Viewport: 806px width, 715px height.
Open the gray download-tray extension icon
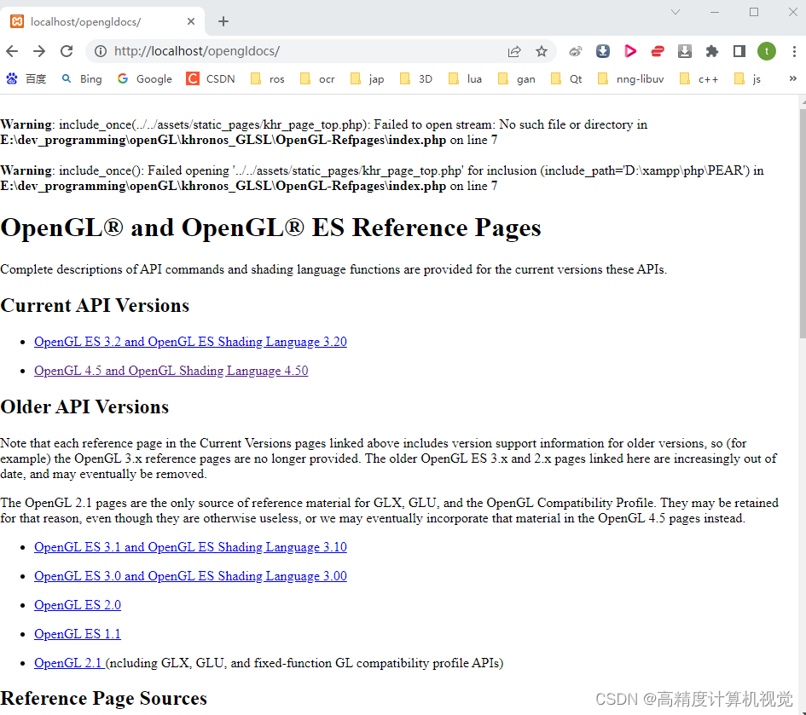pyautogui.click(x=685, y=51)
